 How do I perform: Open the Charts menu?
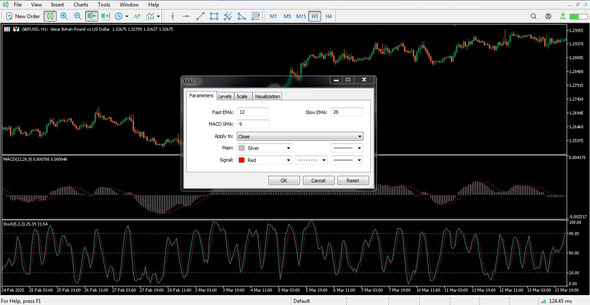(81, 5)
